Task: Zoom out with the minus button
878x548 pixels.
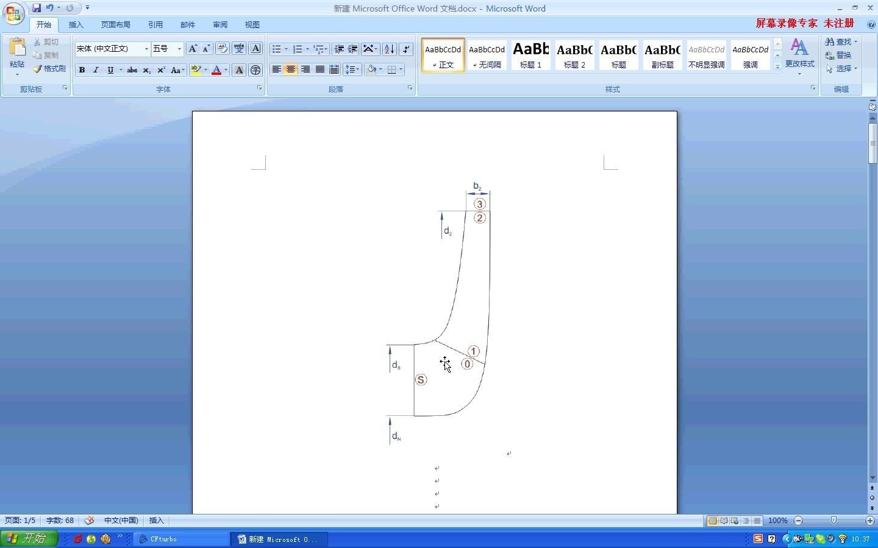Action: coord(798,521)
